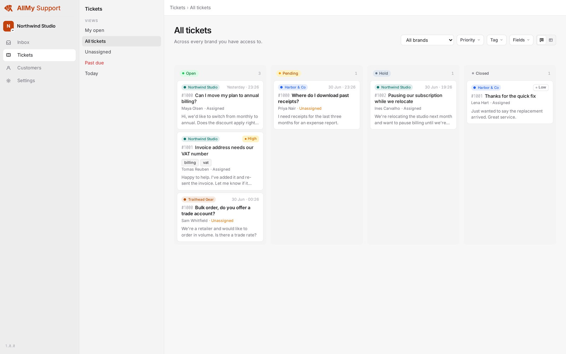Click the AllMy Support logo icon
This screenshot has width=566, height=354.
pyautogui.click(x=8, y=8)
